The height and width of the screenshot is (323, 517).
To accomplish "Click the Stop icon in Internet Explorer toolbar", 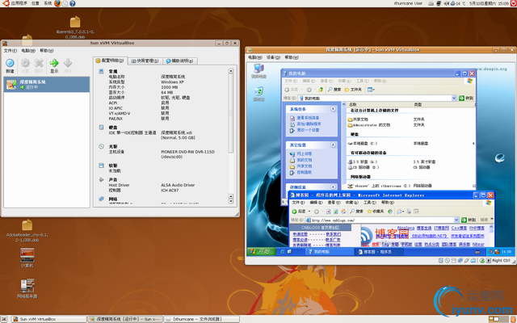I will click(x=329, y=212).
